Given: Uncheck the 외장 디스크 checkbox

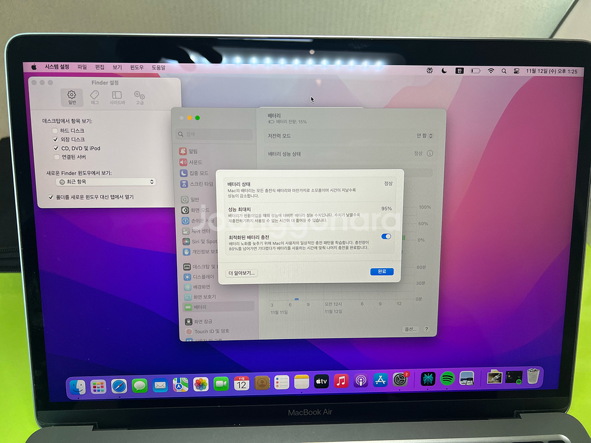Looking at the screenshot, I should (x=55, y=139).
